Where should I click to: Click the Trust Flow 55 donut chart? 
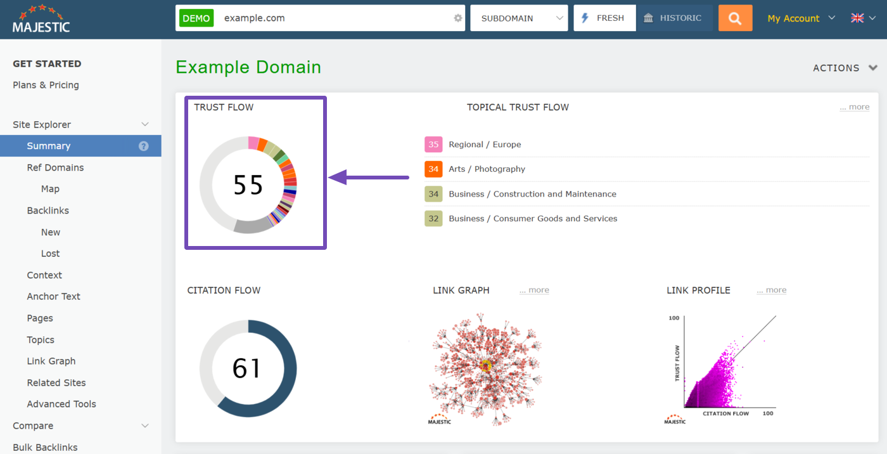pyautogui.click(x=248, y=185)
